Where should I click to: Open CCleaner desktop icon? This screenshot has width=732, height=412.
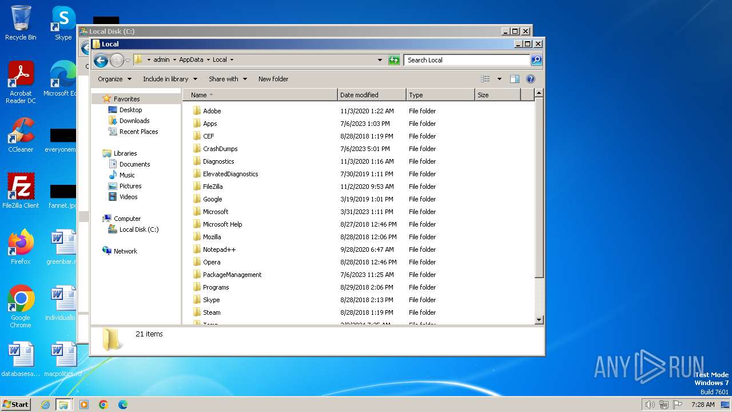point(21,135)
